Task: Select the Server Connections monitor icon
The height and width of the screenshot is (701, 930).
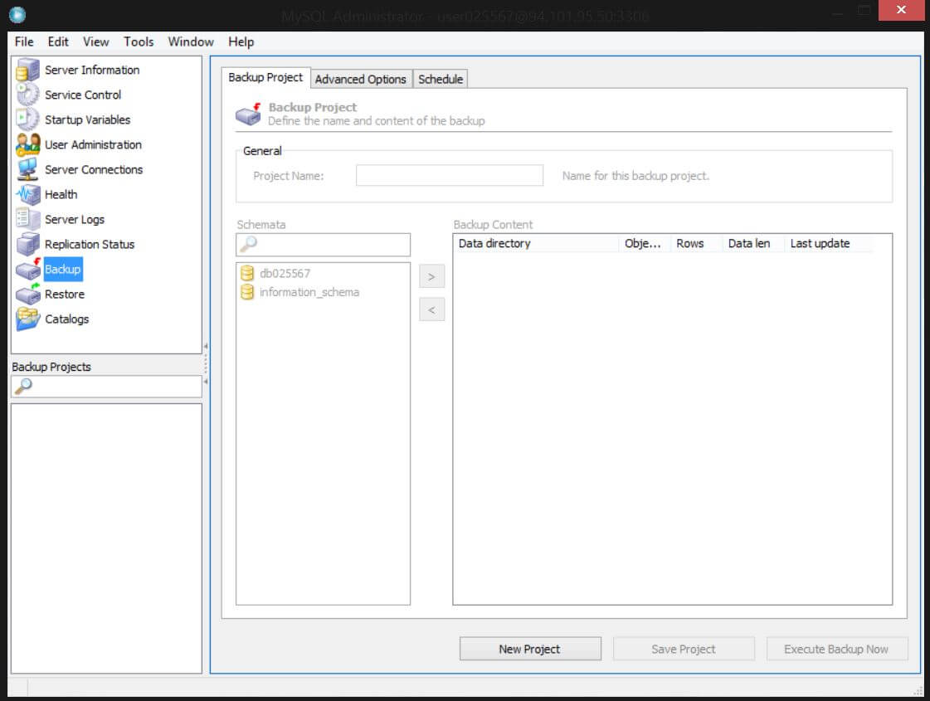Action: [x=27, y=169]
